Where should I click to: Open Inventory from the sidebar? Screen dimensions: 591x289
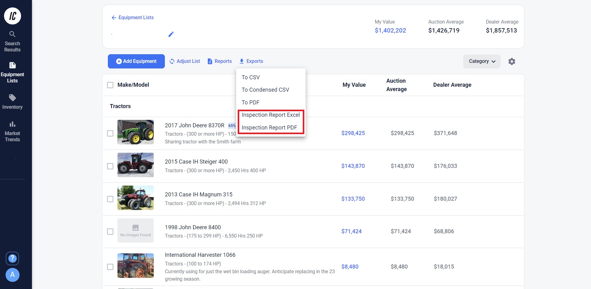12,102
